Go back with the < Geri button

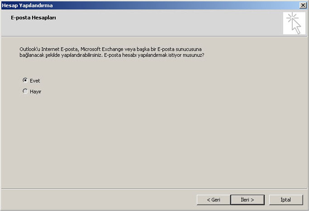point(214,200)
